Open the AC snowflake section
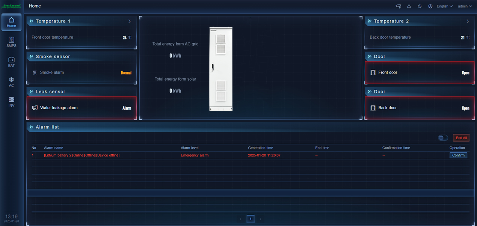The height and width of the screenshot is (226, 477). (11, 82)
